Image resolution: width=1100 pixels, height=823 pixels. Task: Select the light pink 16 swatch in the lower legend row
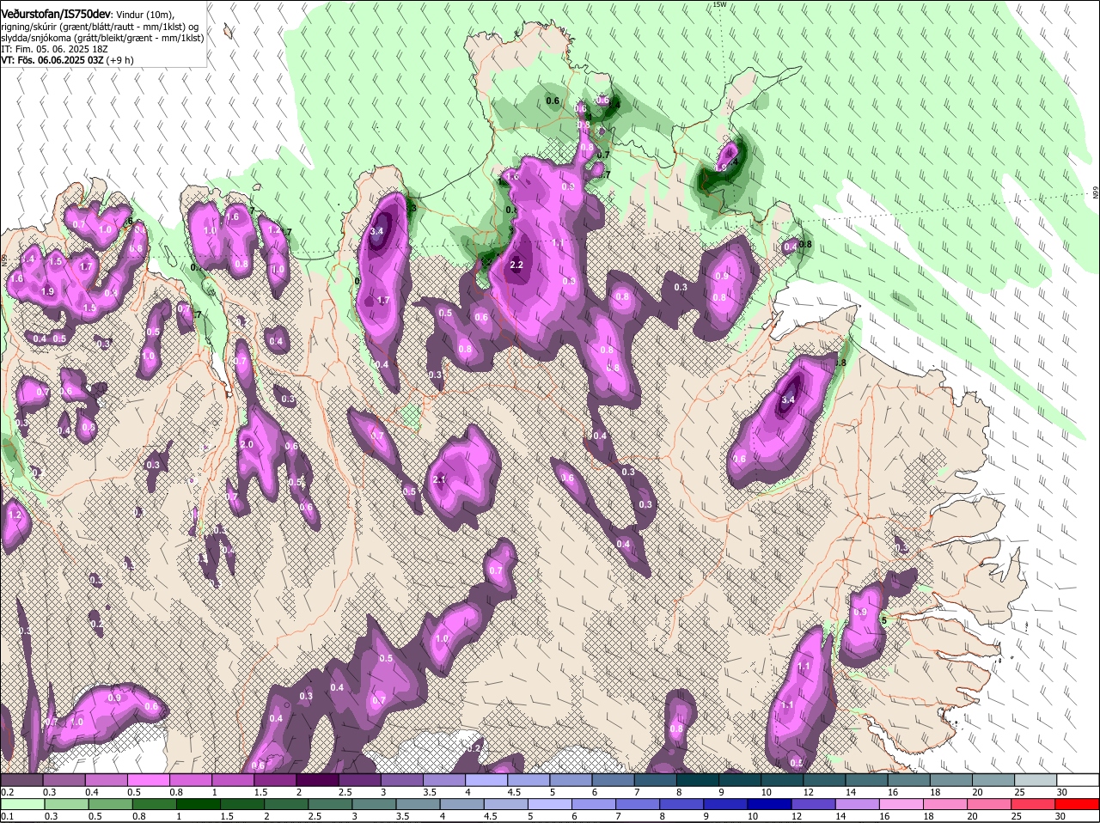pyautogui.click(x=902, y=805)
